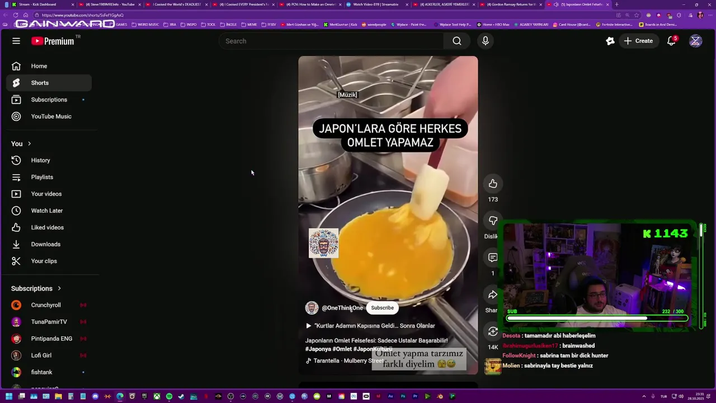Open the TOOL bookmark folder
The image size is (716, 403).
pos(208,25)
